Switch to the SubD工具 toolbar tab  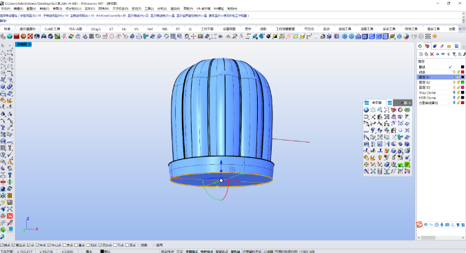pos(52,29)
